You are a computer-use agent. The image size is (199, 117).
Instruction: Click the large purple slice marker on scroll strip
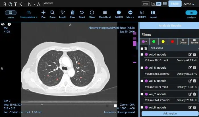click(135, 44)
